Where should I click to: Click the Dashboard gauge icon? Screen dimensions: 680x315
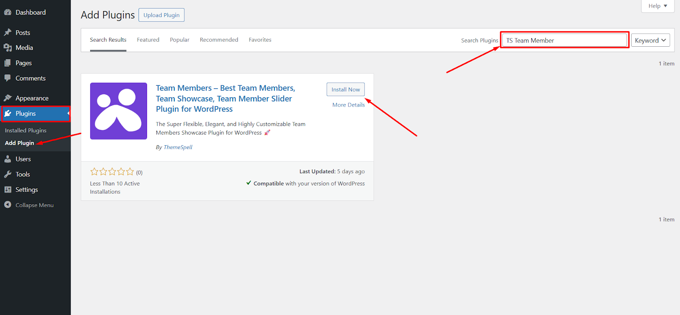8,12
